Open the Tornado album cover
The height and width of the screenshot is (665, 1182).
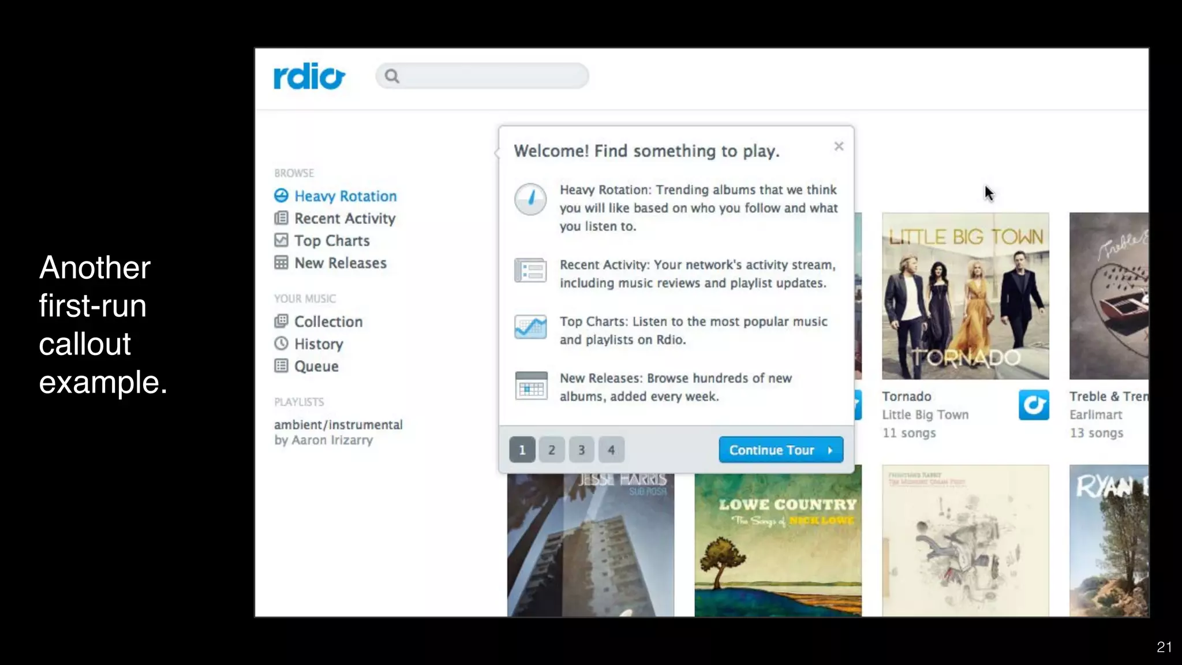point(965,296)
